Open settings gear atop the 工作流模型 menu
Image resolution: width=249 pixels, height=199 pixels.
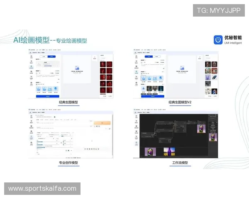point(215,115)
